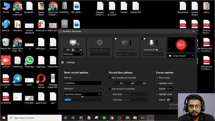This screenshot has width=215, height=121.
Task: Open the Highlight Clicks pointer dropdown
Action: click(x=169, y=100)
